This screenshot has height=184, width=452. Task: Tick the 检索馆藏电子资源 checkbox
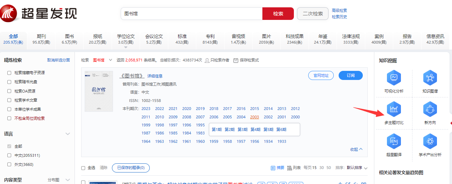9,73
